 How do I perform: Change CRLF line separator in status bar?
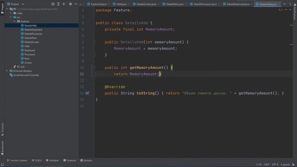click(x=266, y=165)
